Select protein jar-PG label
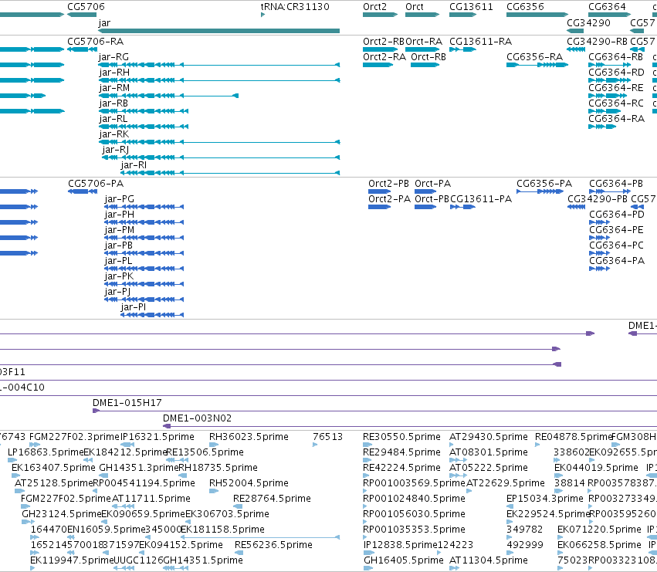Image resolution: width=657 pixels, height=572 pixels. (119, 199)
